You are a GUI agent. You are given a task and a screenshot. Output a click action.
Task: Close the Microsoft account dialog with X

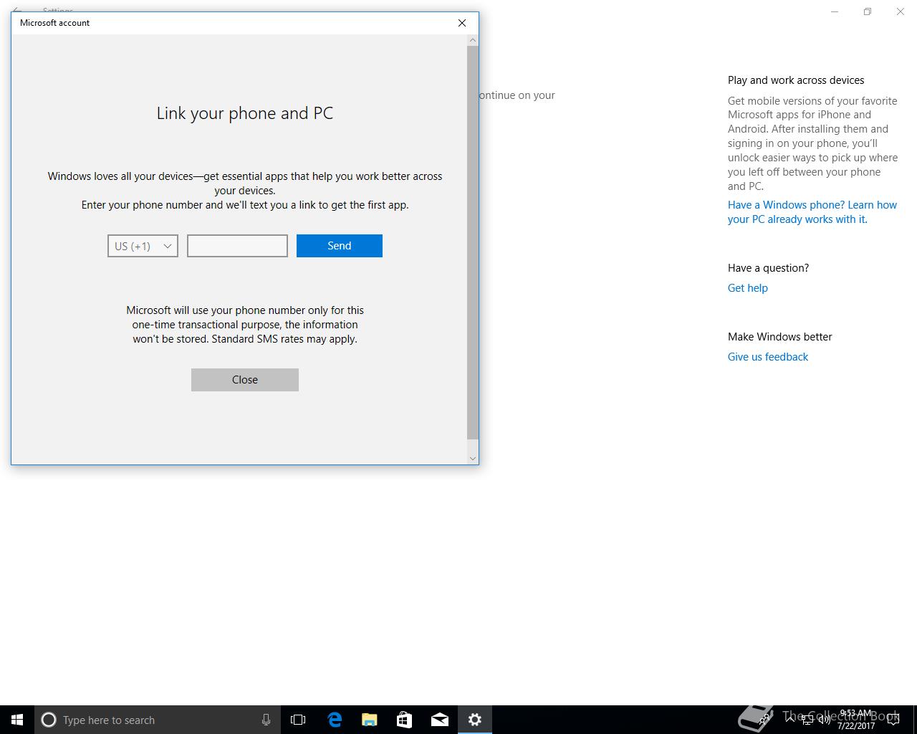(462, 23)
